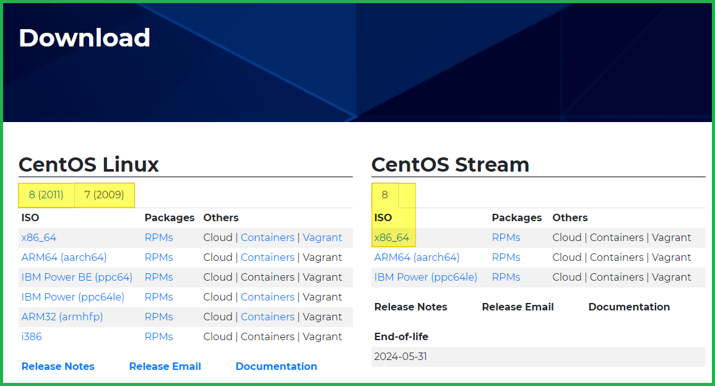The height and width of the screenshot is (386, 715).
Task: Click Cloud in the i386 row
Action: [218, 336]
